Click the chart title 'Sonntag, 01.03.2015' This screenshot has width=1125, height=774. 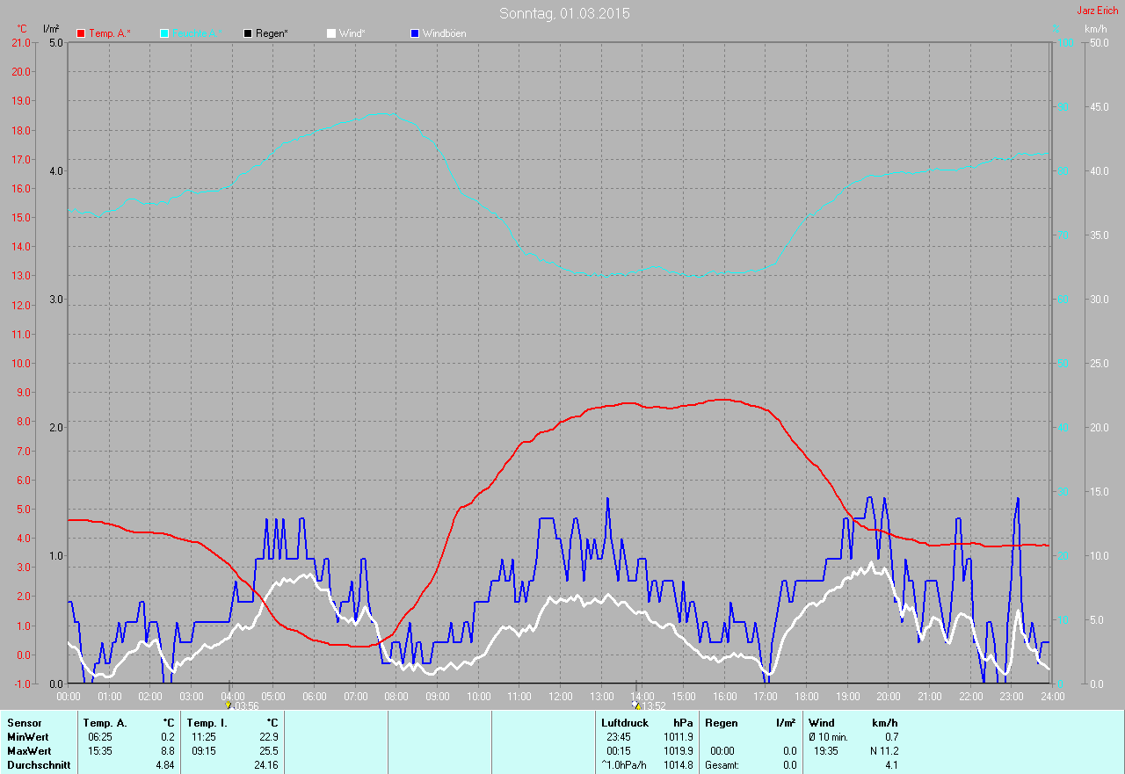(x=564, y=13)
